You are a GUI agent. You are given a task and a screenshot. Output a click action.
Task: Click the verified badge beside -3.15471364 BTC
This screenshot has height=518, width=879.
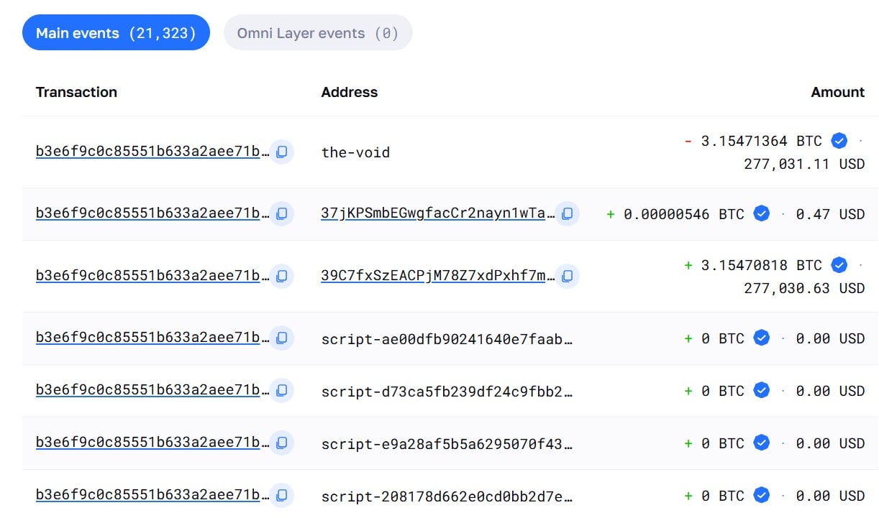[x=839, y=141]
